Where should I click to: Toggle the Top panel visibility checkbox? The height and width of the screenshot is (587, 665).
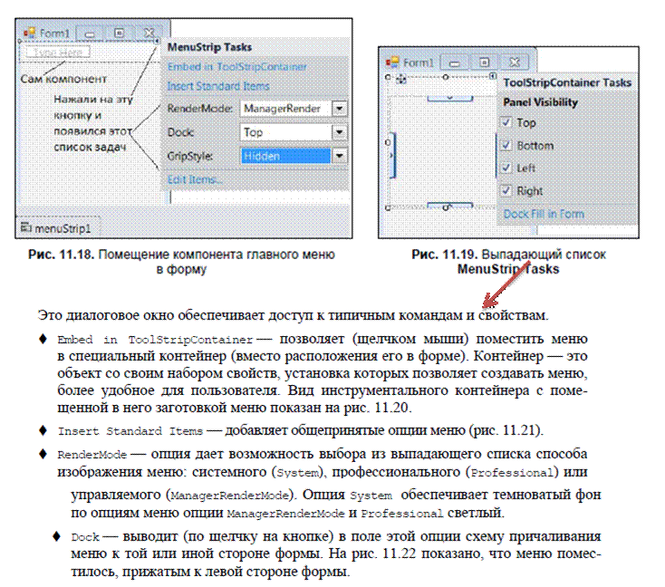[506, 122]
